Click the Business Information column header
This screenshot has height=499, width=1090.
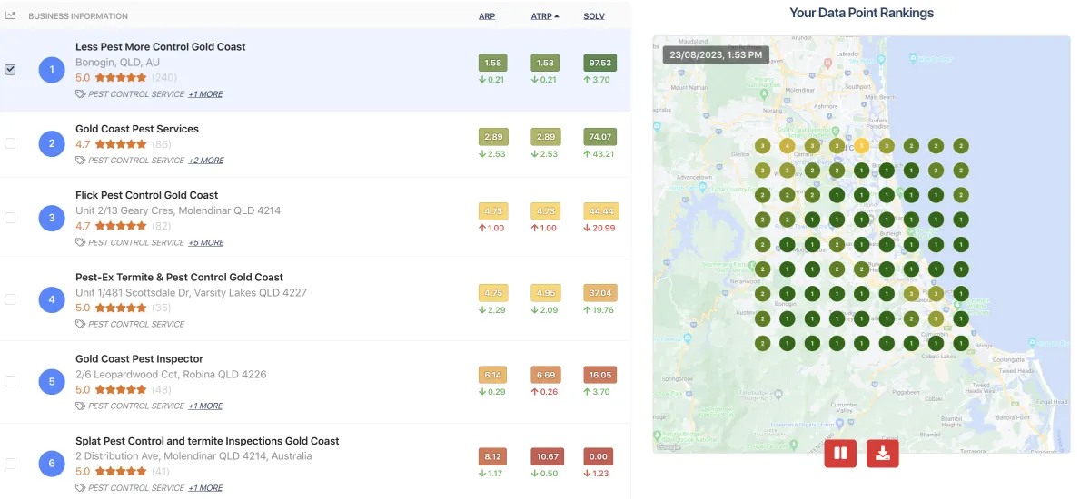click(x=78, y=16)
